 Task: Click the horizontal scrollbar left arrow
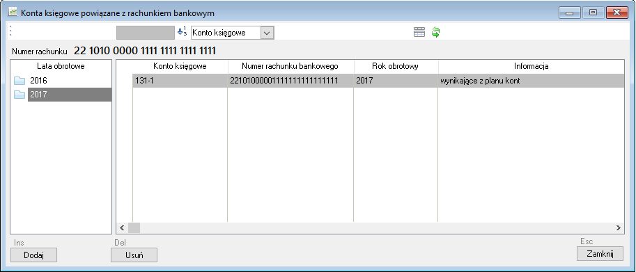pos(122,228)
